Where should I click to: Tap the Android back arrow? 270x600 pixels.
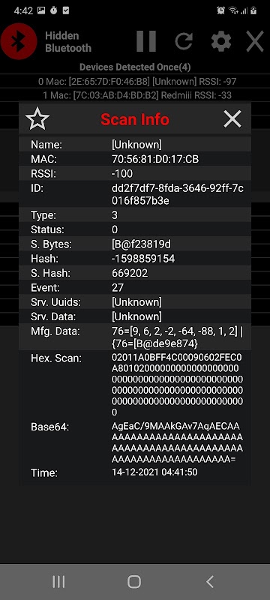click(210, 582)
